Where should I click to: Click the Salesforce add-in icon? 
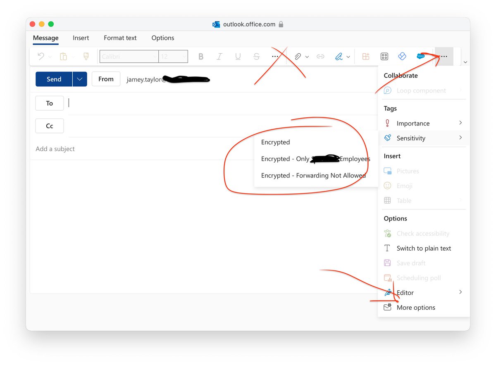(421, 56)
